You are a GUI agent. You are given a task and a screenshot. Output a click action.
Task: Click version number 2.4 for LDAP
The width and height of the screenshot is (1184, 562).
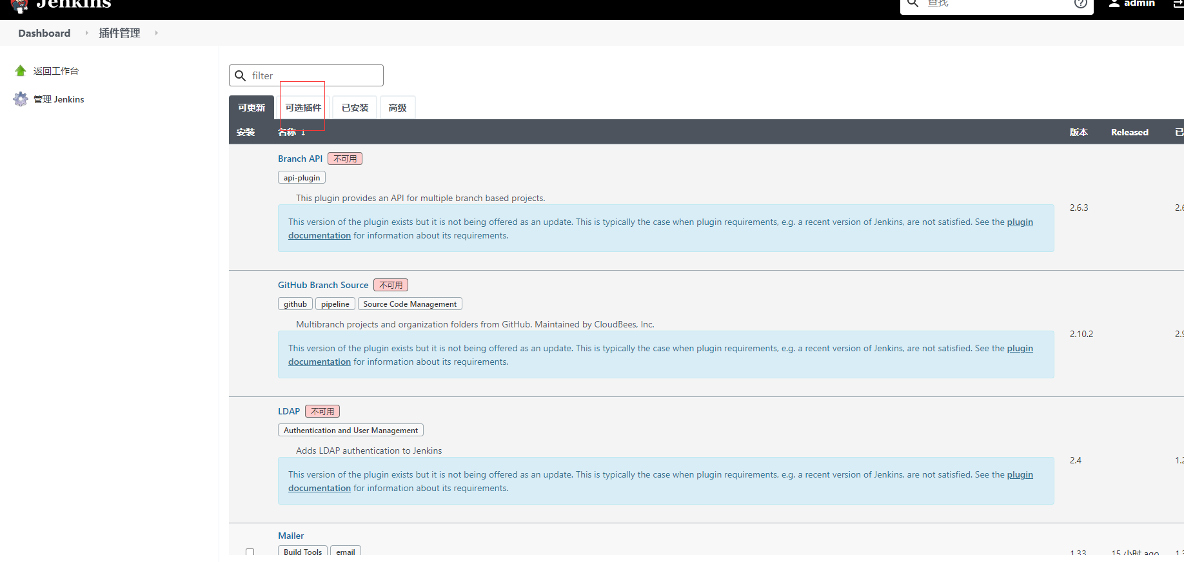click(x=1076, y=460)
